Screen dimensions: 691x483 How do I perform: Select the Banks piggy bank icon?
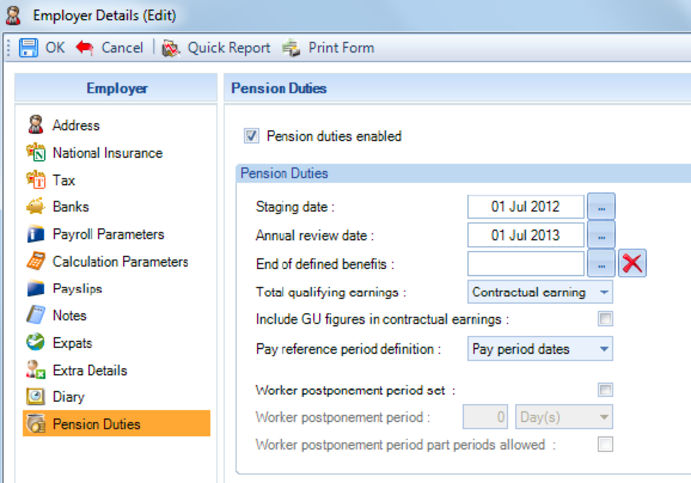click(x=36, y=207)
